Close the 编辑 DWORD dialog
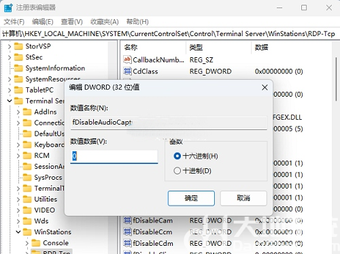340x254 pixels. click(265, 87)
